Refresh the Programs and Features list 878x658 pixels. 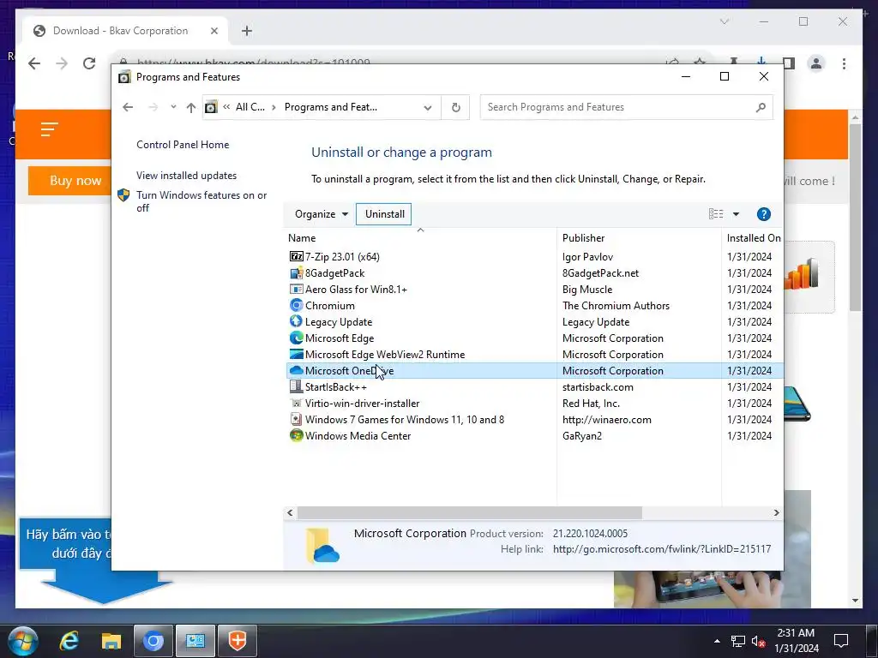point(456,107)
